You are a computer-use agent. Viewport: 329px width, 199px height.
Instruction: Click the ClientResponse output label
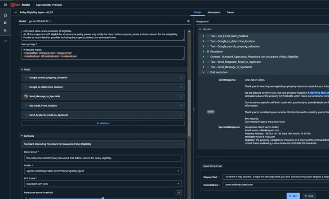tap(227, 80)
